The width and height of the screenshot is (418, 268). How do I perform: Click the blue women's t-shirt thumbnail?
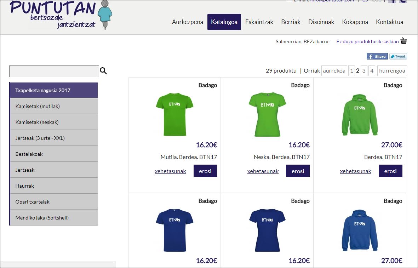tap(267, 230)
